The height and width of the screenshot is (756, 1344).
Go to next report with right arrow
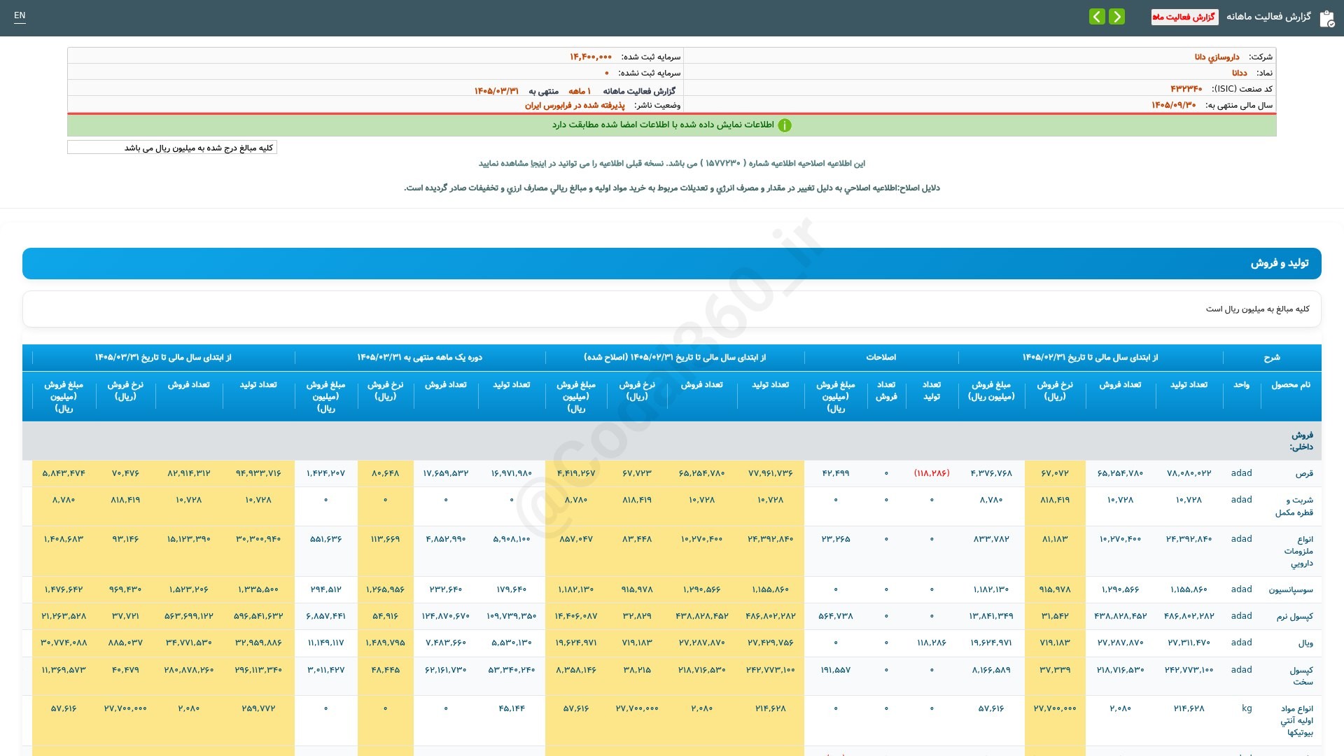pos(1116,16)
